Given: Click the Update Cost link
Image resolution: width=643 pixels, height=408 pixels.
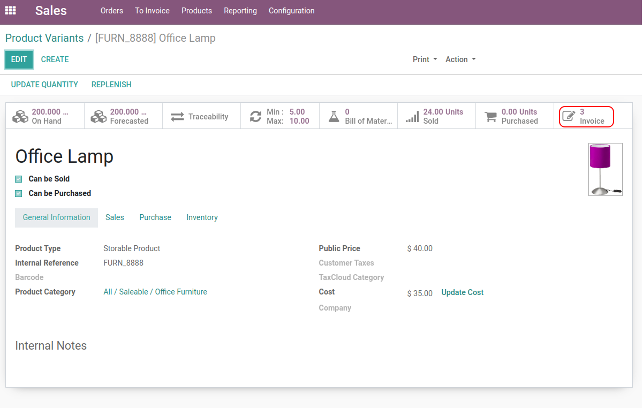Looking at the screenshot, I should coord(462,292).
